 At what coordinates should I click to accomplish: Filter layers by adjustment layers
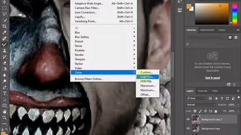point(216,98)
